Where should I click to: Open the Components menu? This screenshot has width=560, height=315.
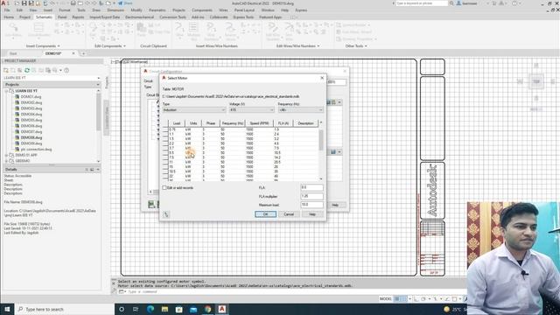[x=202, y=10]
